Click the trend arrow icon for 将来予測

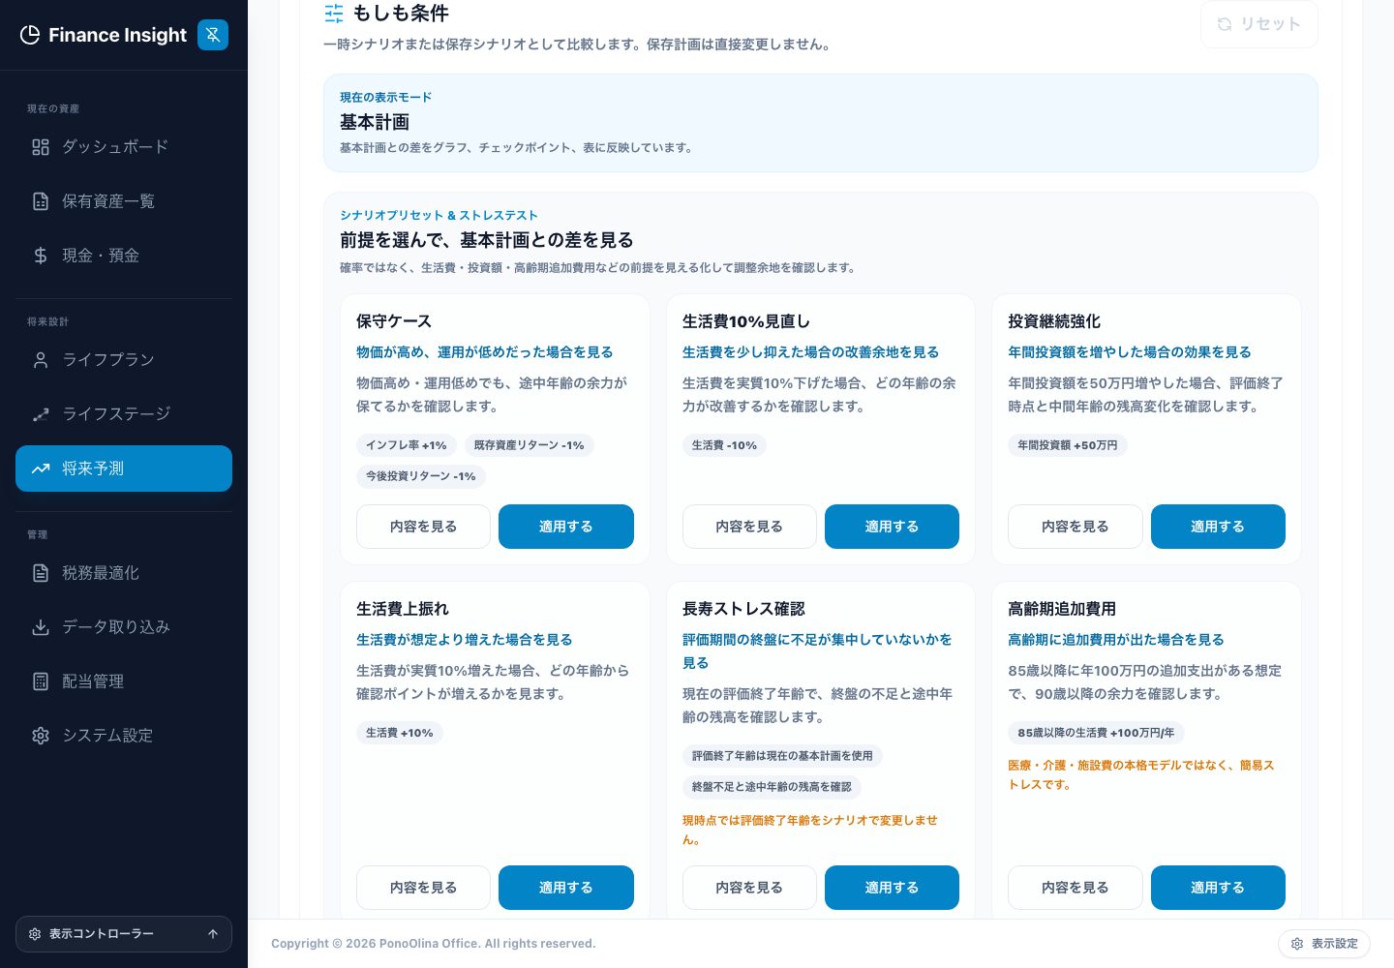point(41,469)
